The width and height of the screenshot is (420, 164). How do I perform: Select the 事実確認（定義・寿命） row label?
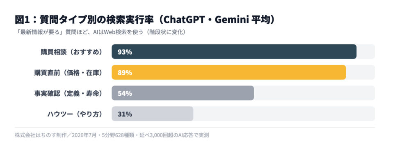coord(68,93)
